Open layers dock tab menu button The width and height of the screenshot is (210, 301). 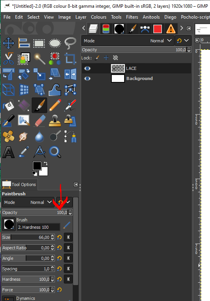coord(189,28)
